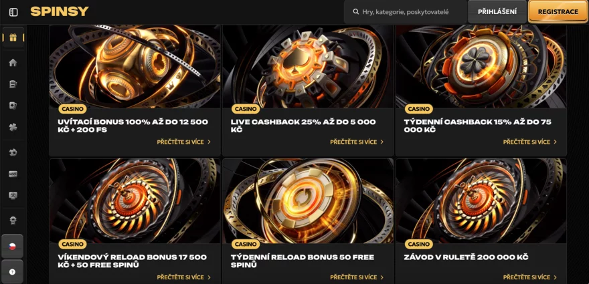Viewport: 589px width, 284px height.
Task: Open the award badge icon in sidebar
Action: point(13,221)
